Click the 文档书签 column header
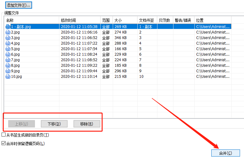This screenshot has width=244, height=159. pos(147,20)
